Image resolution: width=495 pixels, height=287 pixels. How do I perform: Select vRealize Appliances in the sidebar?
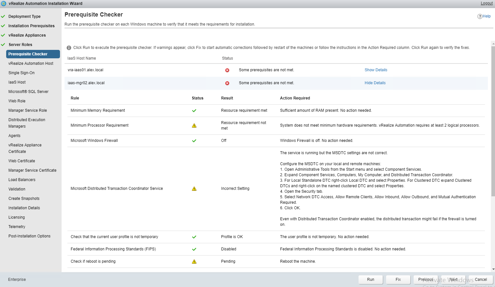pyautogui.click(x=27, y=35)
